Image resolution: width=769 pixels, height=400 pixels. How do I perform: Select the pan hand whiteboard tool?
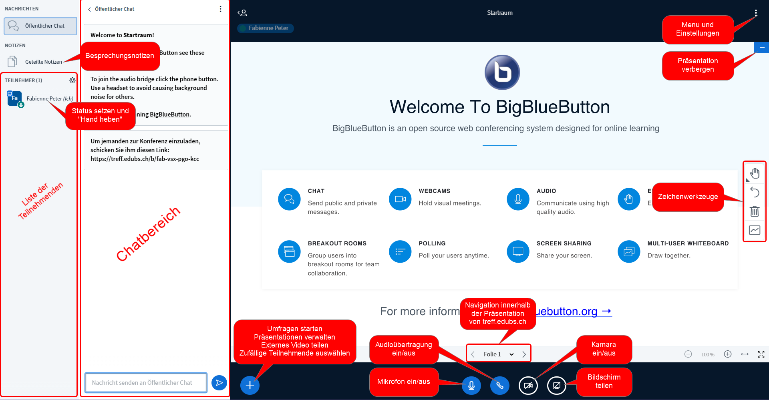pos(755,173)
